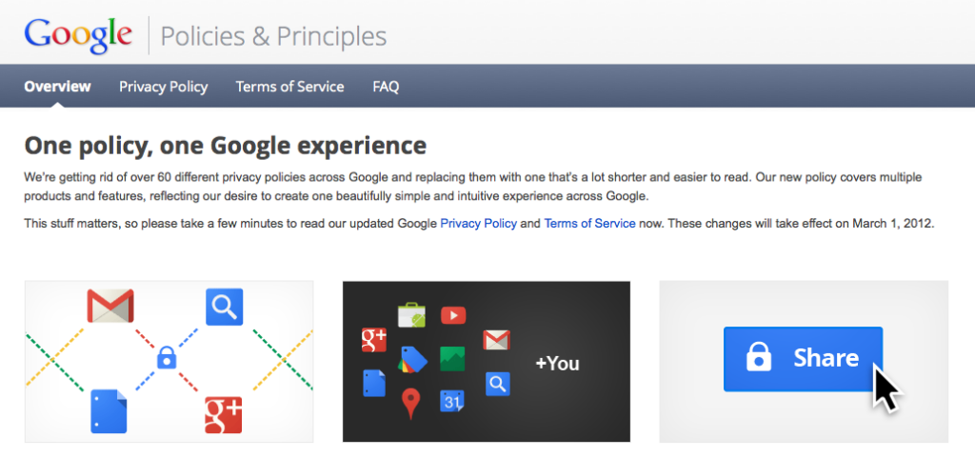Click the Android Market bag icon
The image size is (975, 458).
(x=411, y=315)
